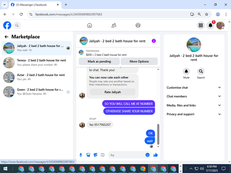Click install app icon in address bar

(x=192, y=14)
